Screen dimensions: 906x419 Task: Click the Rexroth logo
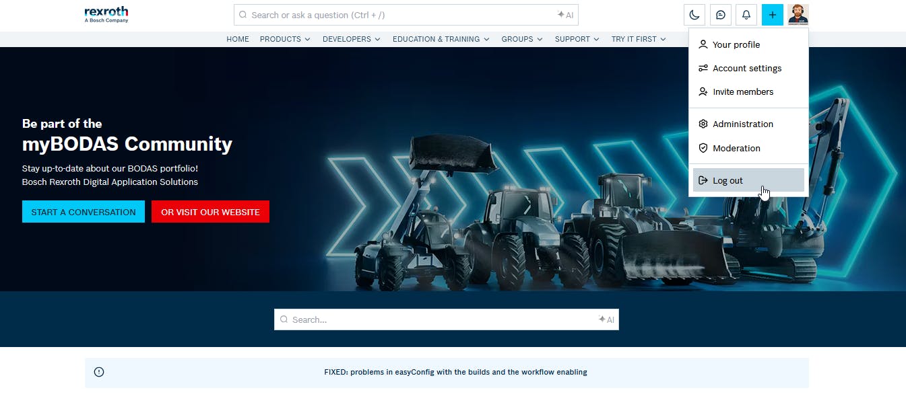point(106,14)
